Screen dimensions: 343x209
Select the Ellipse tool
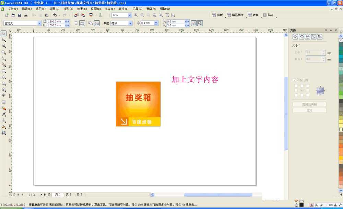[4, 77]
